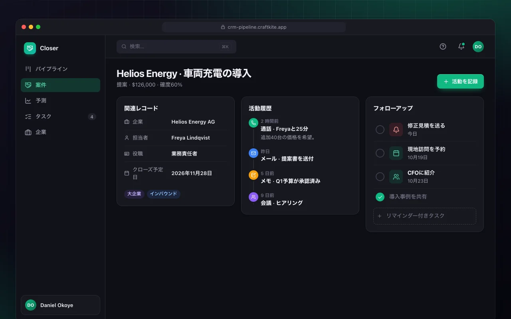Image resolution: width=511 pixels, height=319 pixels.
Task: Open the notifications bell icon
Action: click(x=461, y=46)
